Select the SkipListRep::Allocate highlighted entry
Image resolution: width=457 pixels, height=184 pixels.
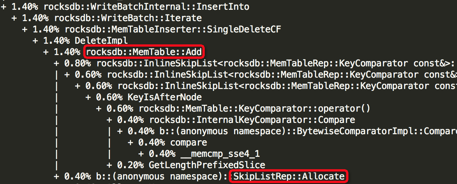tap(289, 176)
